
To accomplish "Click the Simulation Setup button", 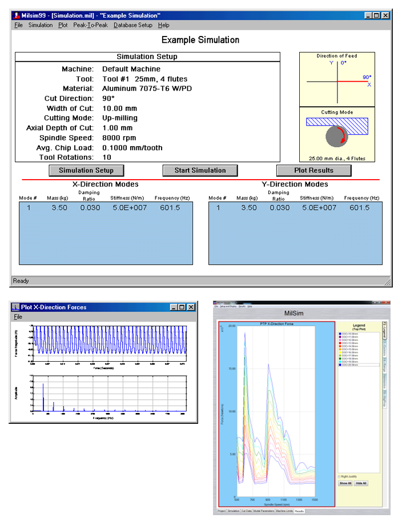I will pos(86,171).
